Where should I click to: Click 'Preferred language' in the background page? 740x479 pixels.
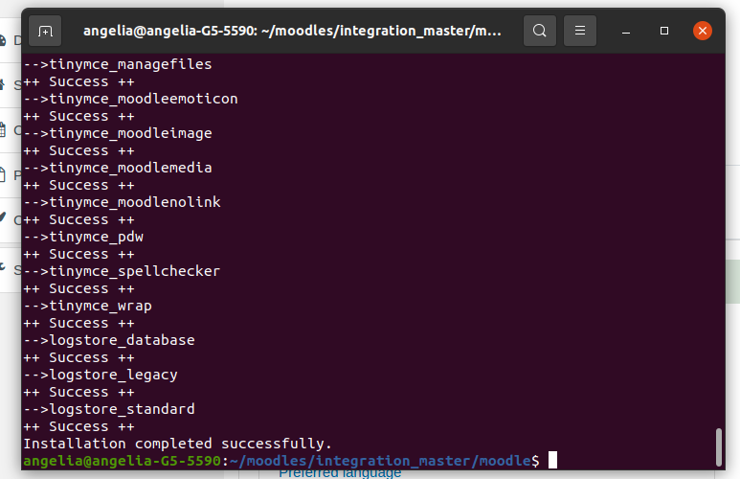340,473
